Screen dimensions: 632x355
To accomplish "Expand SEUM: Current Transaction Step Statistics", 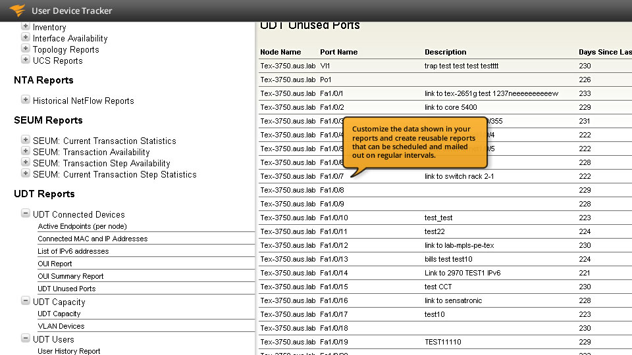I will [x=26, y=173].
